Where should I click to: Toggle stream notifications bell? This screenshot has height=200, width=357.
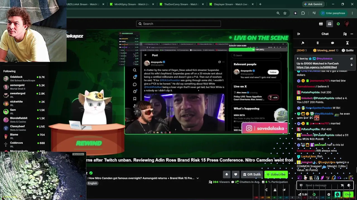tap(226, 174)
